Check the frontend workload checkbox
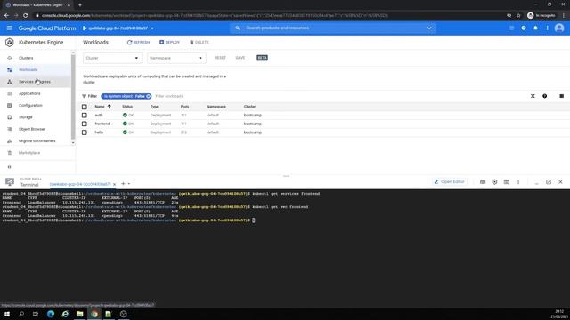The width and height of the screenshot is (570, 320). click(x=85, y=124)
